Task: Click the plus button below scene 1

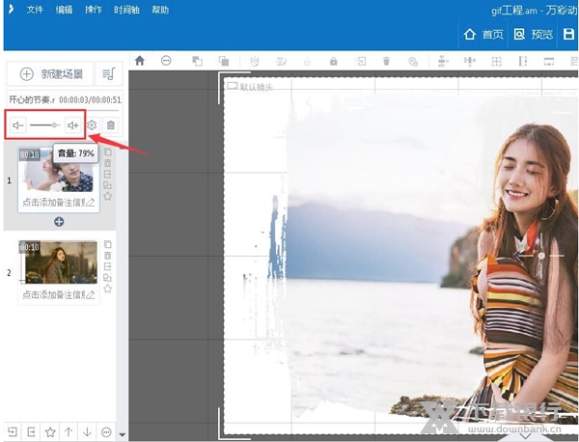Action: pos(59,222)
